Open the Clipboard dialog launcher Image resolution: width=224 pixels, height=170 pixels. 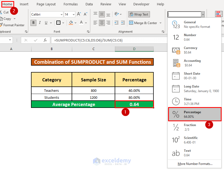point(26,32)
